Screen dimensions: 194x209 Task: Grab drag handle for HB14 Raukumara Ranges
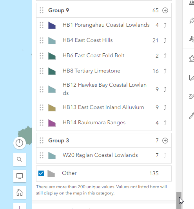[42, 123]
